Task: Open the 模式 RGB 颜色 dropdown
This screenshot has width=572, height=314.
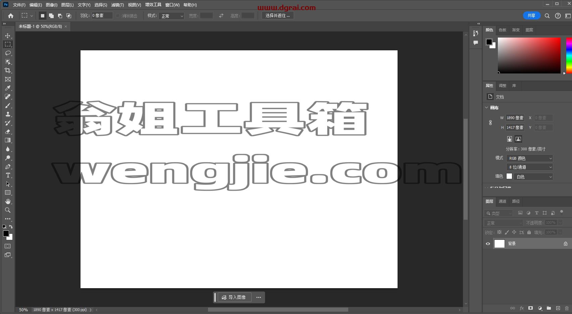Action: 530,158
